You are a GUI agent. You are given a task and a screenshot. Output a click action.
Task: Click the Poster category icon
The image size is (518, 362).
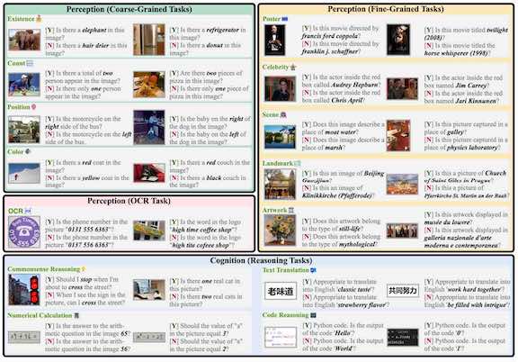(284, 19)
